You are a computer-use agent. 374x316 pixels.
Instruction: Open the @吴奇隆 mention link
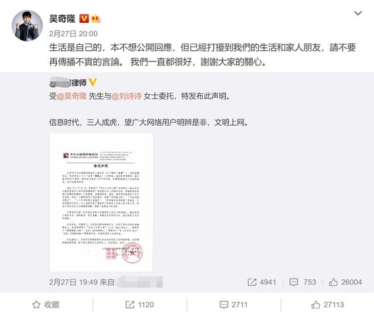tap(72, 96)
